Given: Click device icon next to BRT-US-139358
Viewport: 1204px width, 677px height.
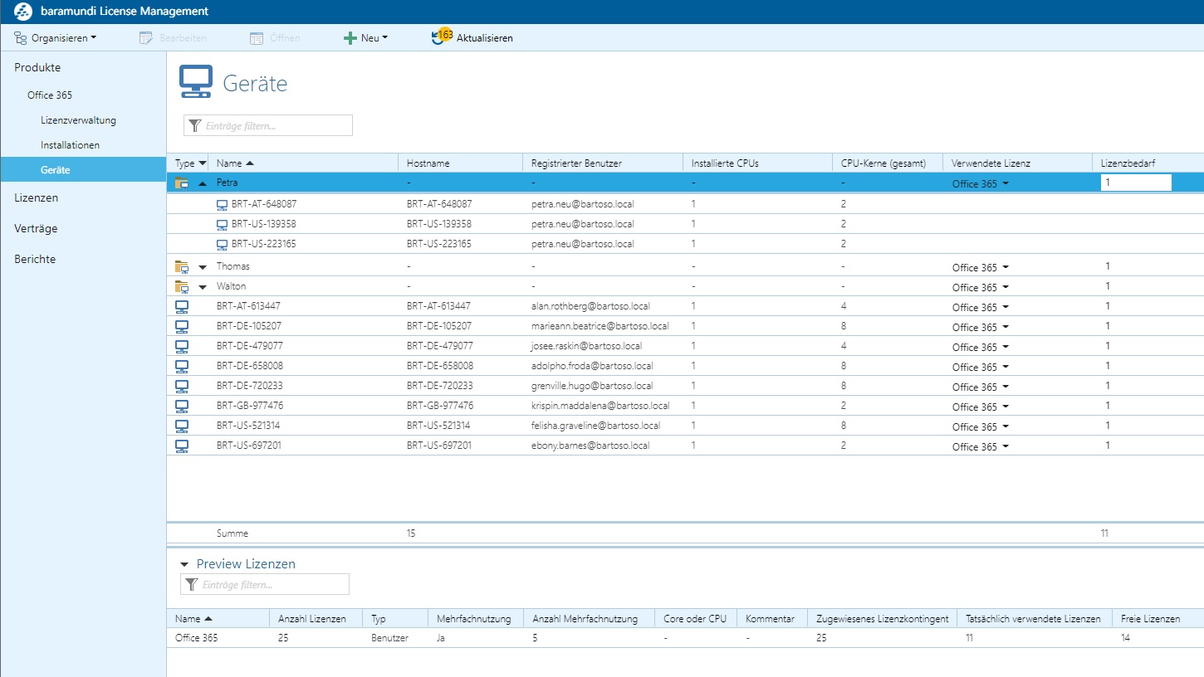Looking at the screenshot, I should [222, 224].
